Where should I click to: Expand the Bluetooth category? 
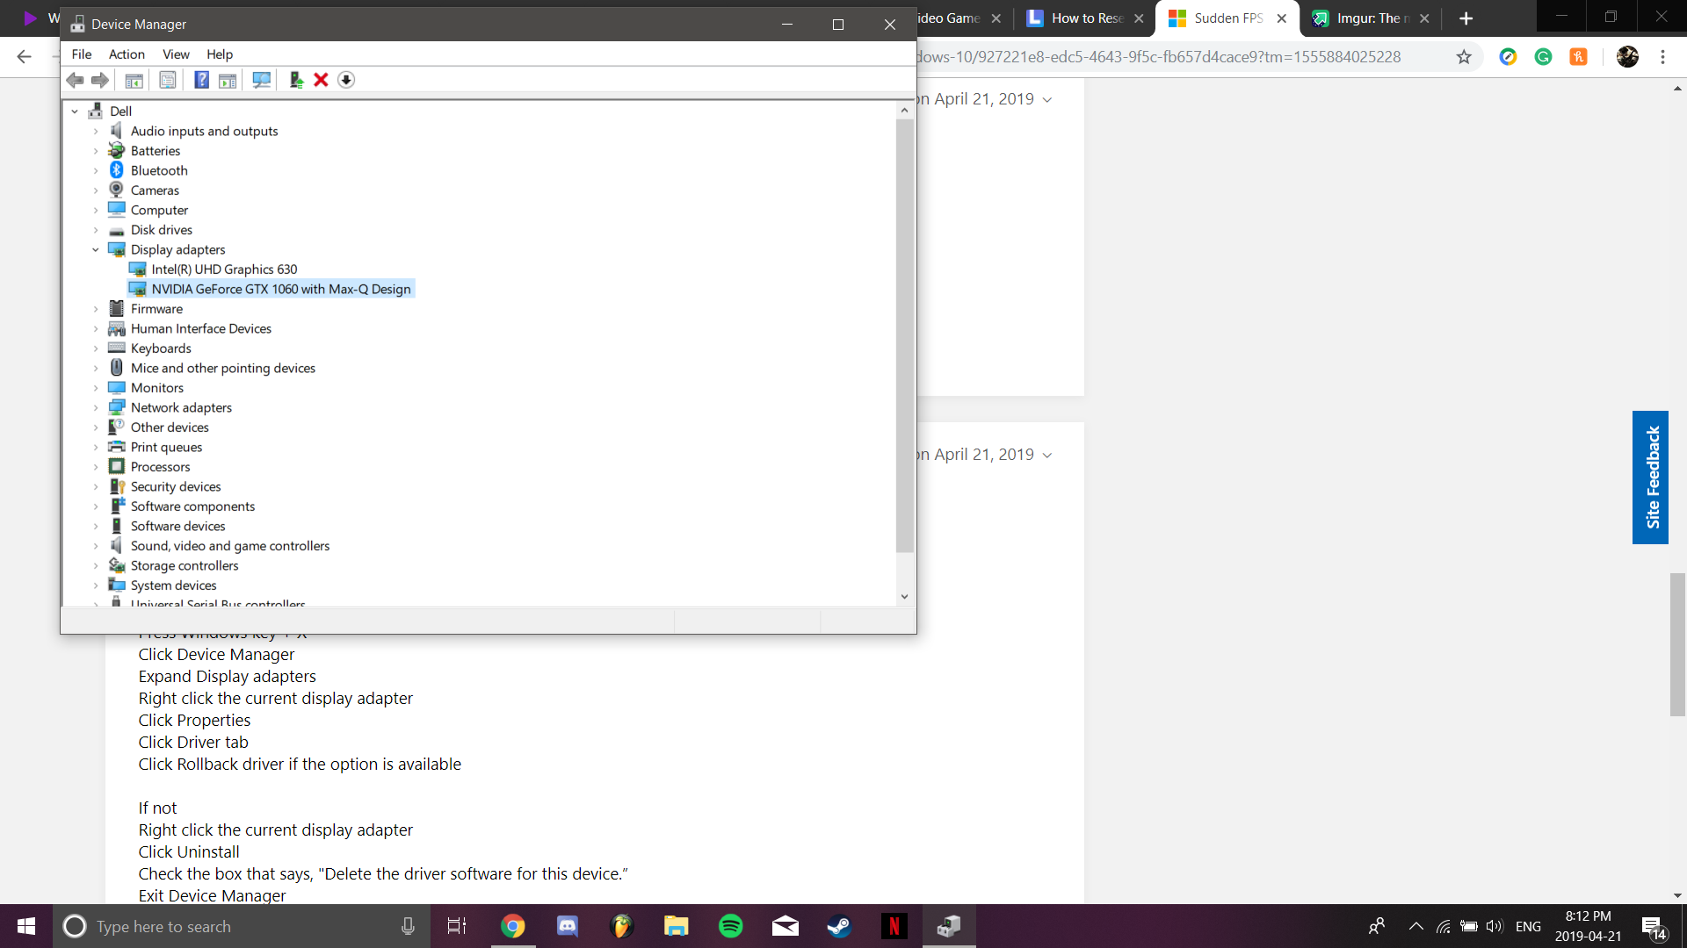point(96,170)
